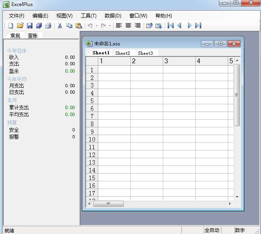This screenshot has height=234, width=261.
Task: Jump to first record arrow icon
Action: (x=171, y=26)
